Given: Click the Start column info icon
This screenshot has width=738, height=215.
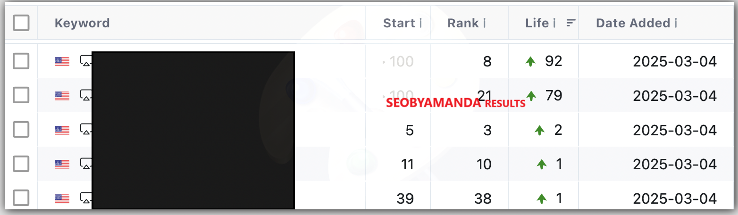Looking at the screenshot, I should pos(420,23).
